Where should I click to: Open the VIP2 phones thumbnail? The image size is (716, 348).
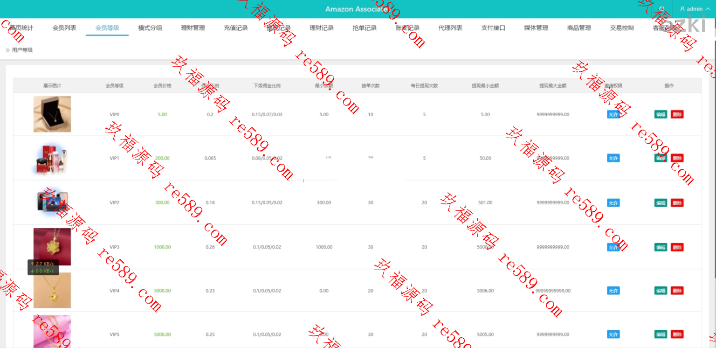(x=52, y=202)
